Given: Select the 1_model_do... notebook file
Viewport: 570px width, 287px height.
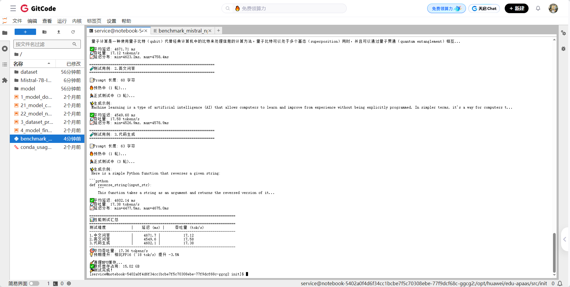Looking at the screenshot, I should 47,97.
